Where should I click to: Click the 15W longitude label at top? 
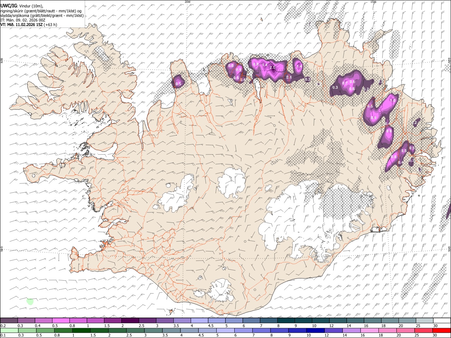pyautogui.click(x=373, y=2)
